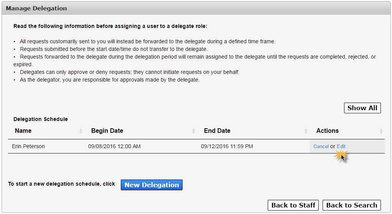392x214 pixels.
Task: Click the Begin Date column header text
Action: tap(107, 131)
